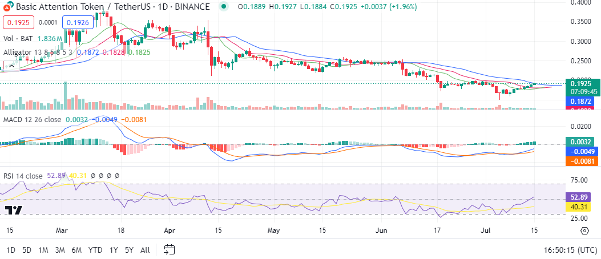Click the Alligator jaw value 0.1872 in legend
Image resolution: width=601 pixels, height=259 pixels.
pyautogui.click(x=88, y=52)
